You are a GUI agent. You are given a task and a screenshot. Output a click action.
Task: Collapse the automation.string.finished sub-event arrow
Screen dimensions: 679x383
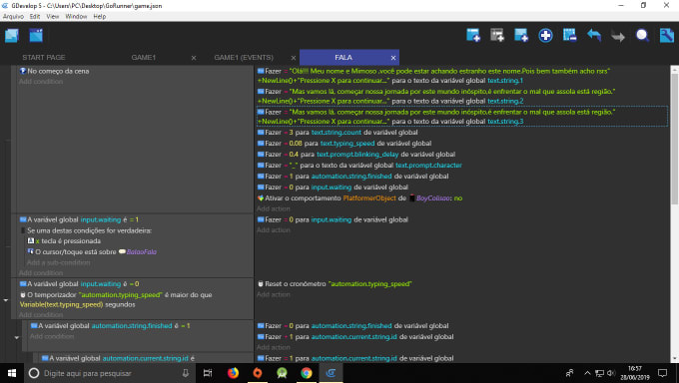pyautogui.click(x=16, y=337)
